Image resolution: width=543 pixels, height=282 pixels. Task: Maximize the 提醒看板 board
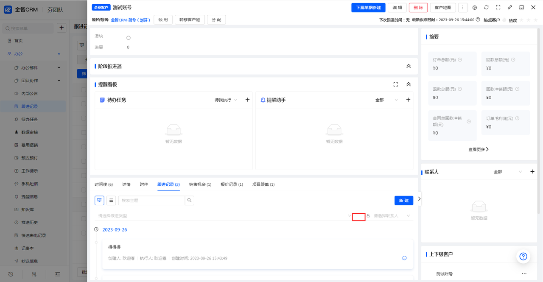[x=396, y=84]
